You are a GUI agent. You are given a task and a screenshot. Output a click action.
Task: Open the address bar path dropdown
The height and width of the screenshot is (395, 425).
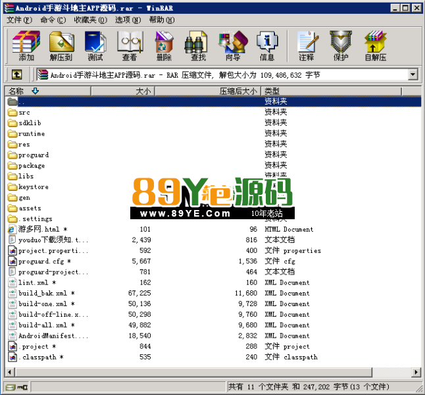[413, 74]
